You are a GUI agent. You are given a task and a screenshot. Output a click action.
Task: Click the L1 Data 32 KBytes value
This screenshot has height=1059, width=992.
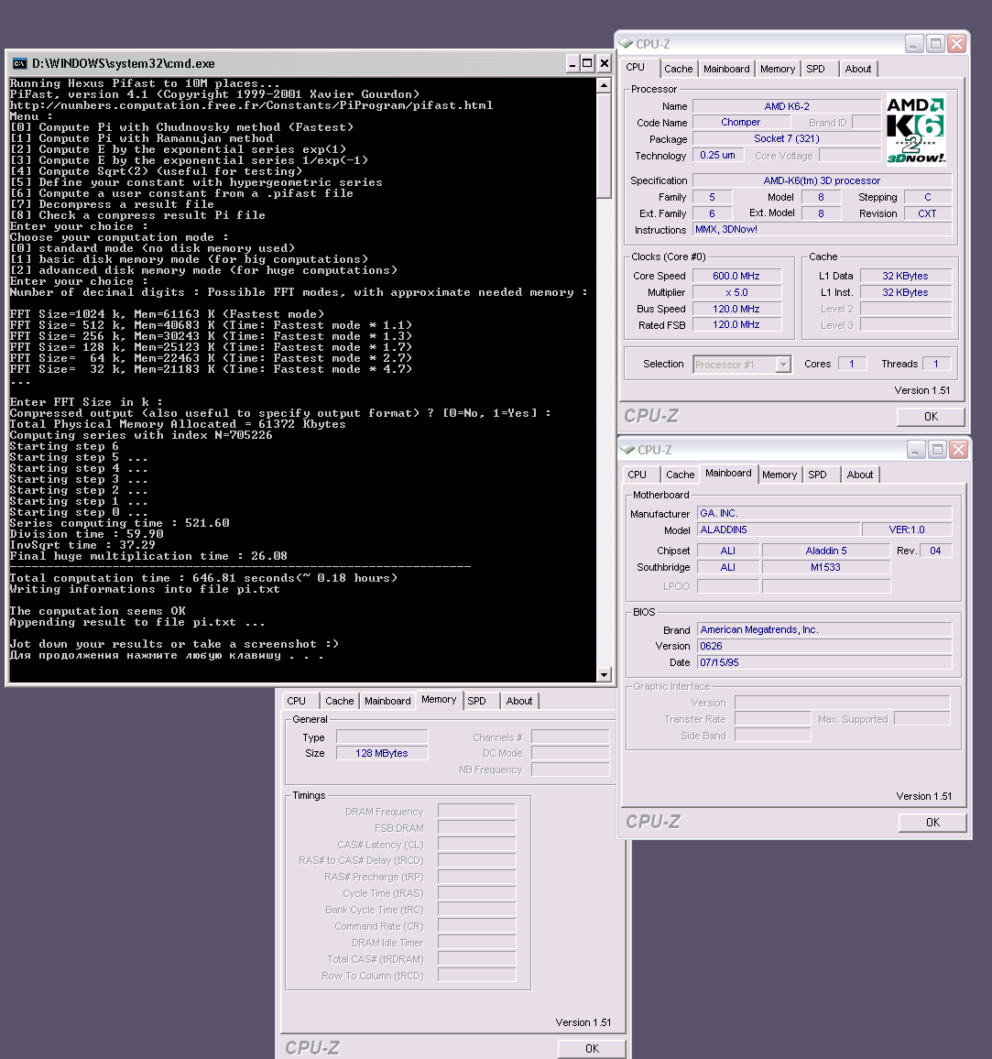906,276
